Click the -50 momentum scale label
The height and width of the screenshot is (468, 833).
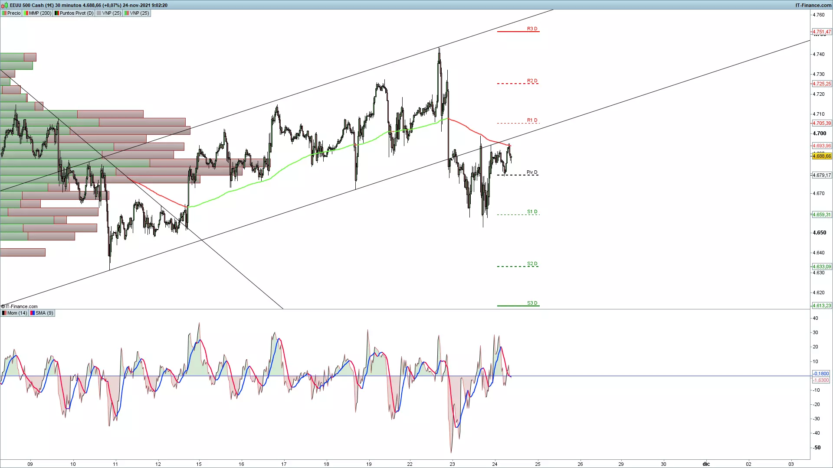817,448
